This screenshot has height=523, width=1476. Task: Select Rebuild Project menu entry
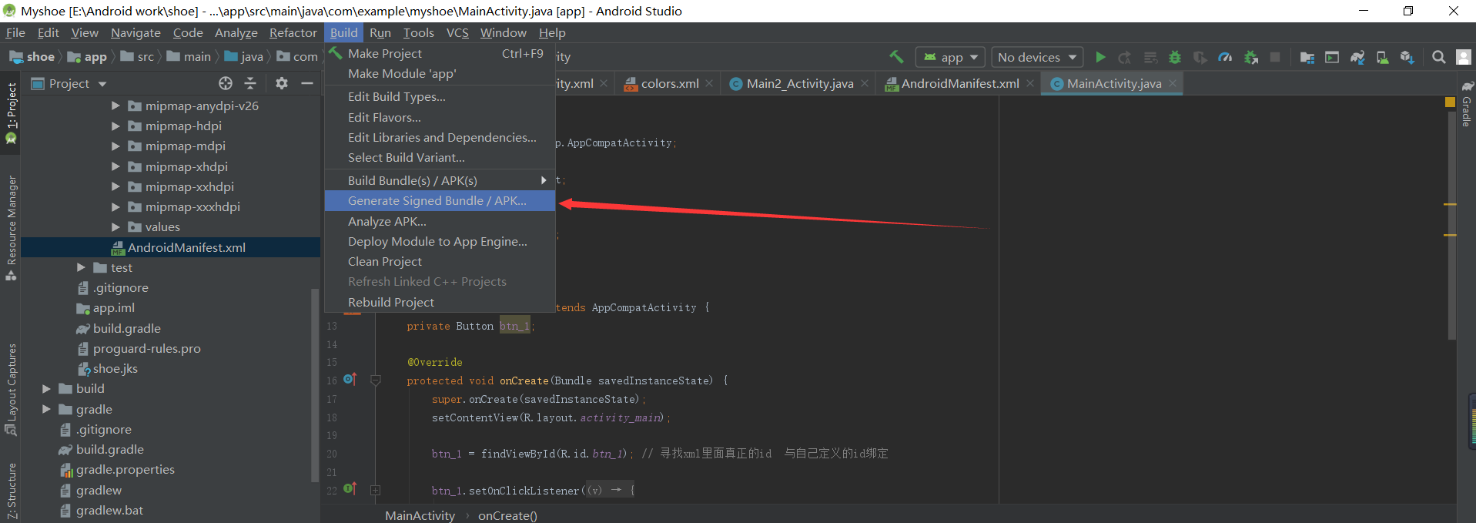pyautogui.click(x=440, y=302)
